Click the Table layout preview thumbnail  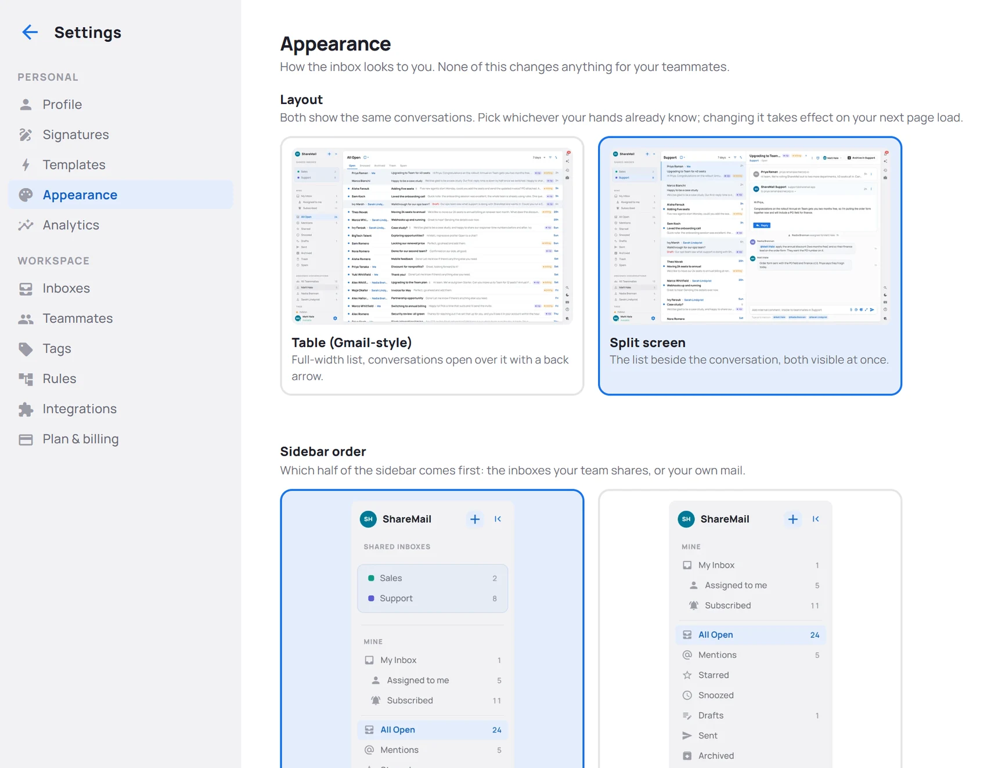click(432, 236)
